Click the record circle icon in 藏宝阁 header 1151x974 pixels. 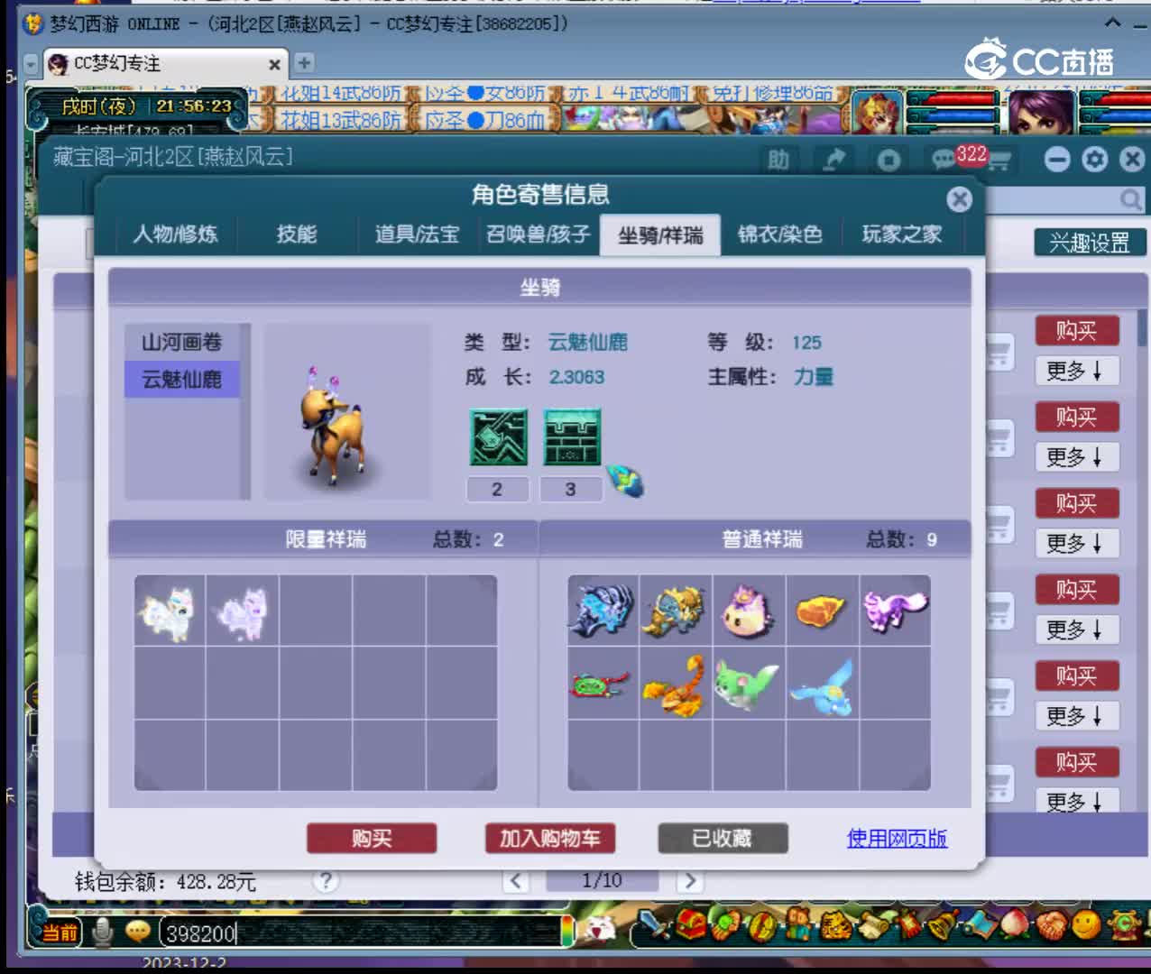(889, 161)
